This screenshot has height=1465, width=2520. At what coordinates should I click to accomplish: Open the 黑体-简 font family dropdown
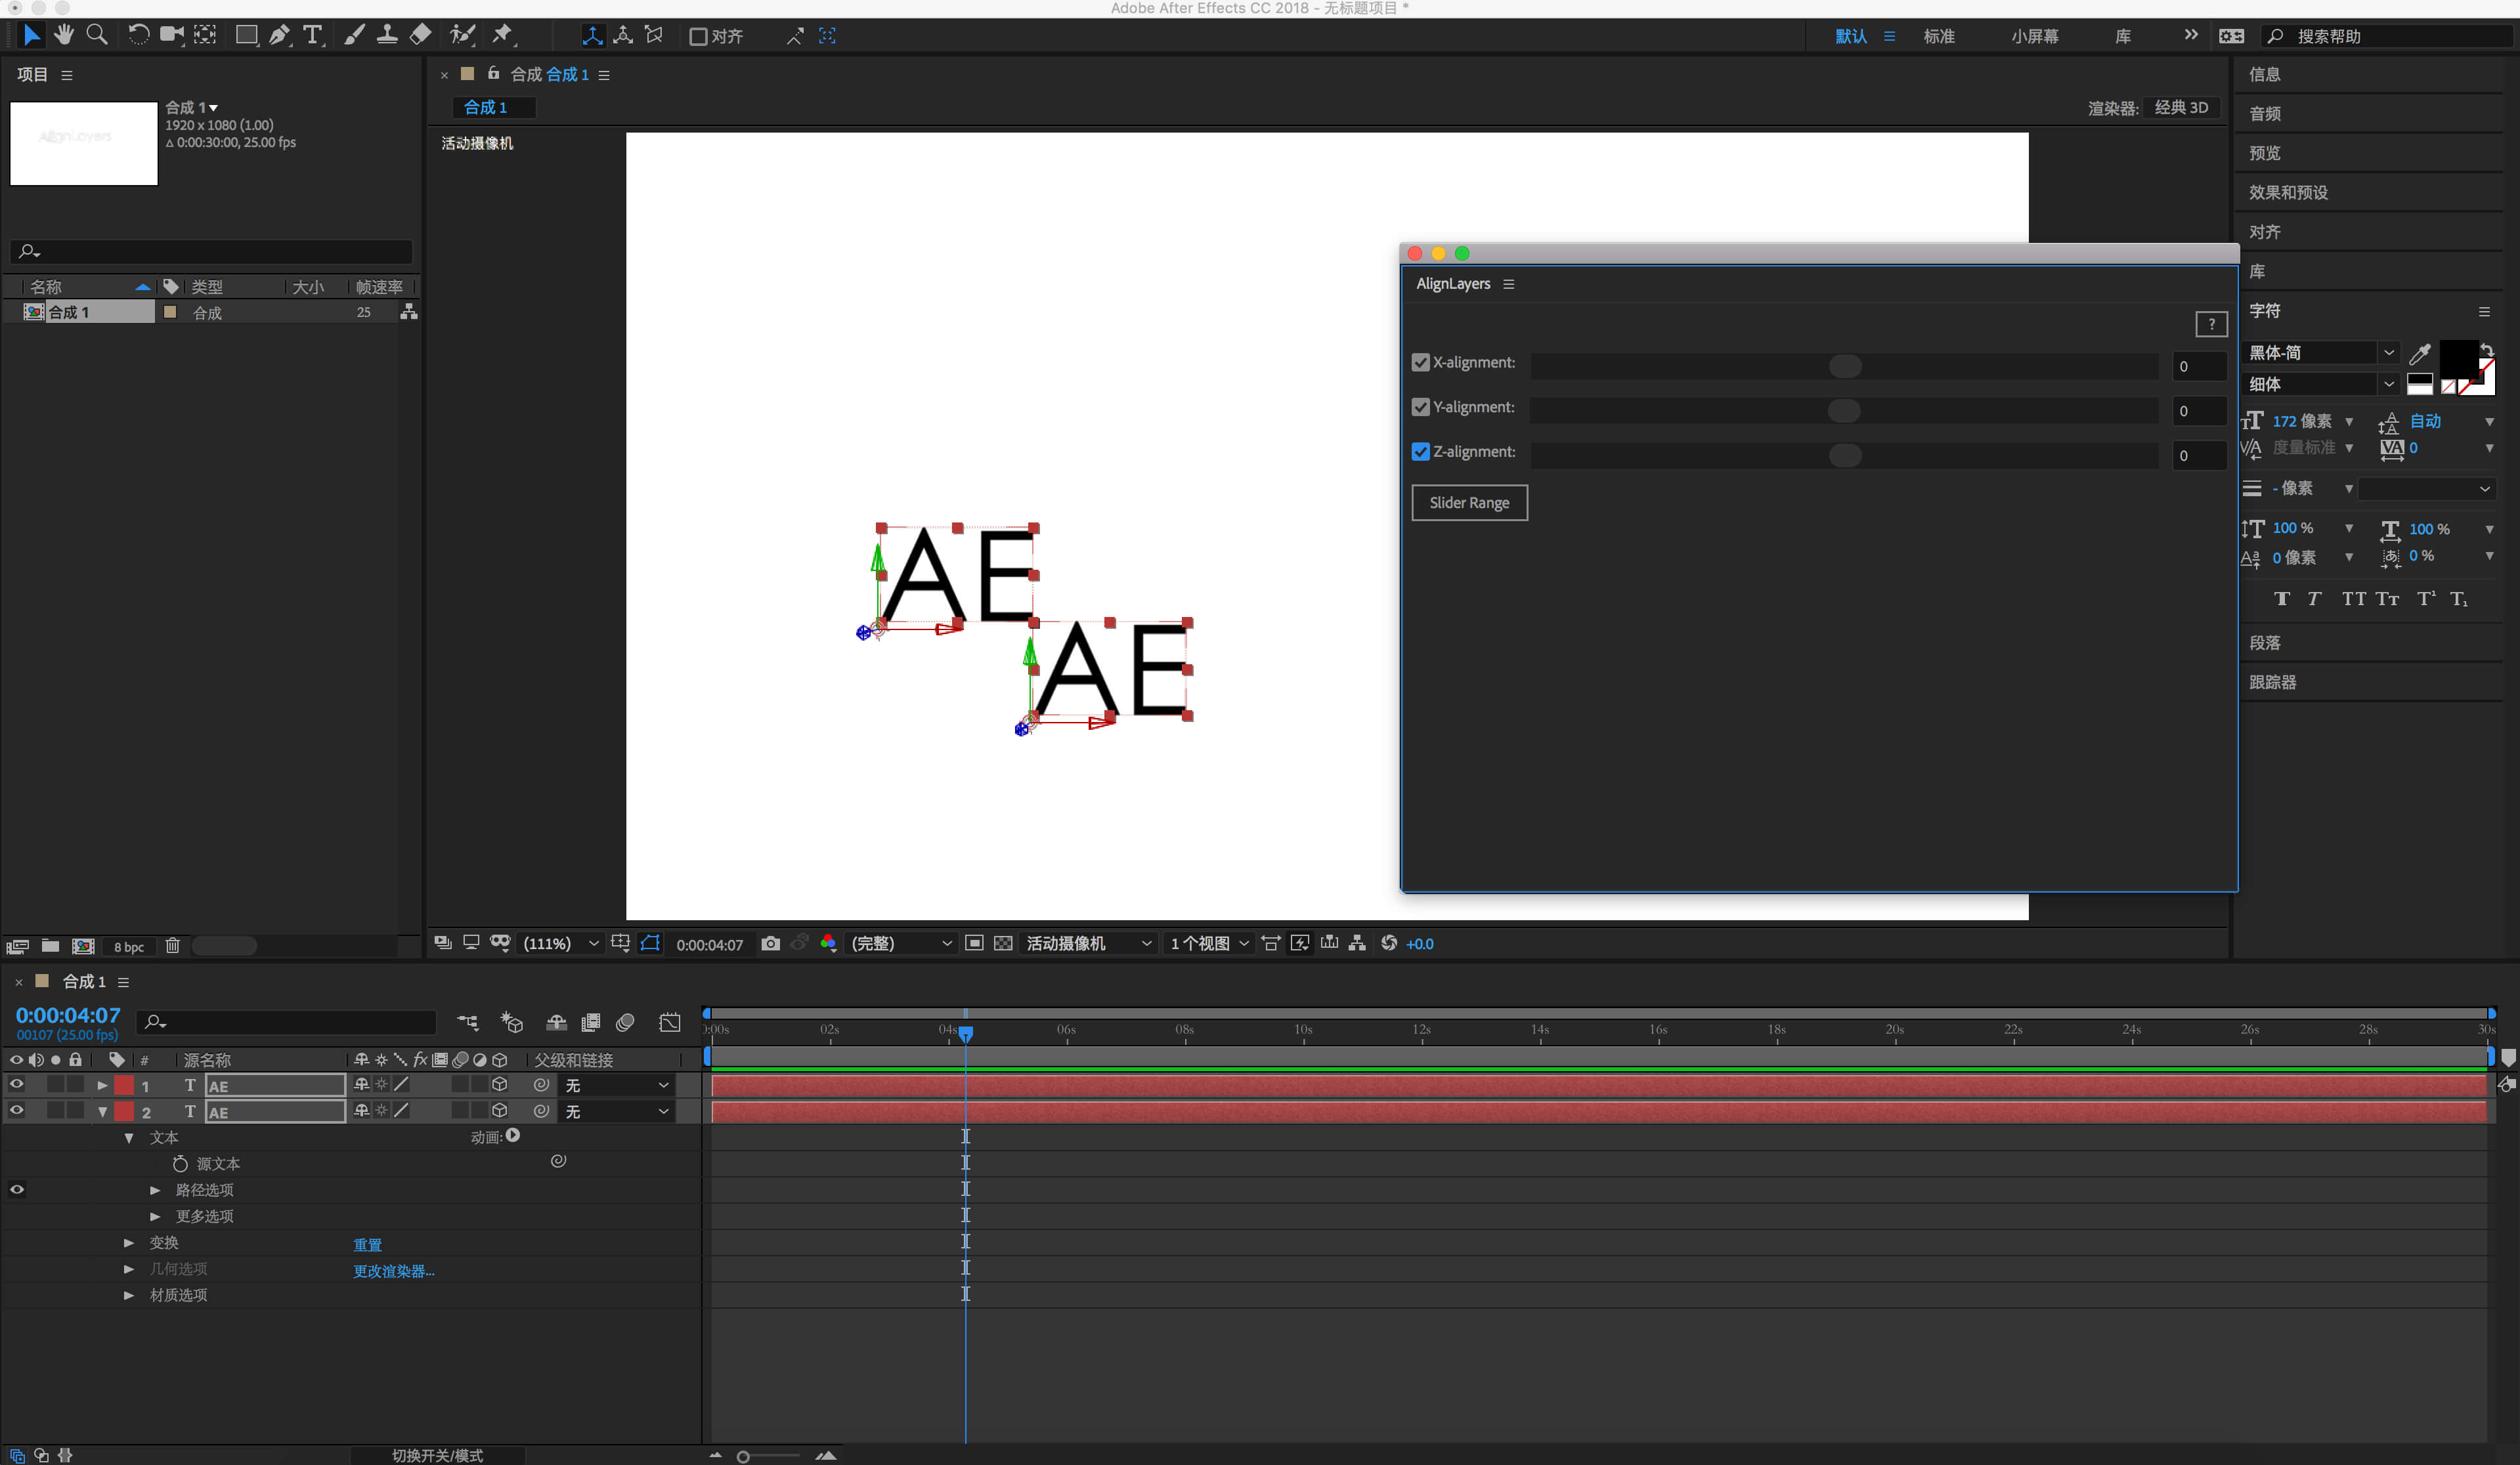pyautogui.click(x=2320, y=352)
